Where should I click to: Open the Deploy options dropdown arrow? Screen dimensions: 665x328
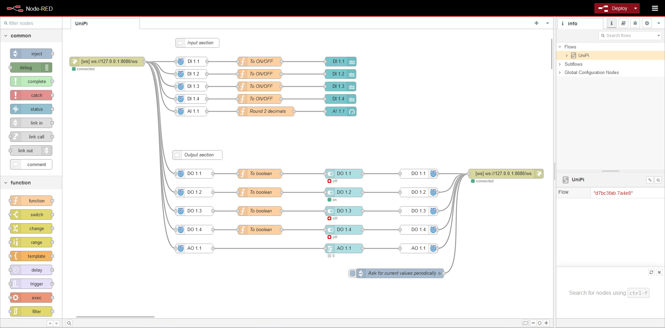pos(636,8)
